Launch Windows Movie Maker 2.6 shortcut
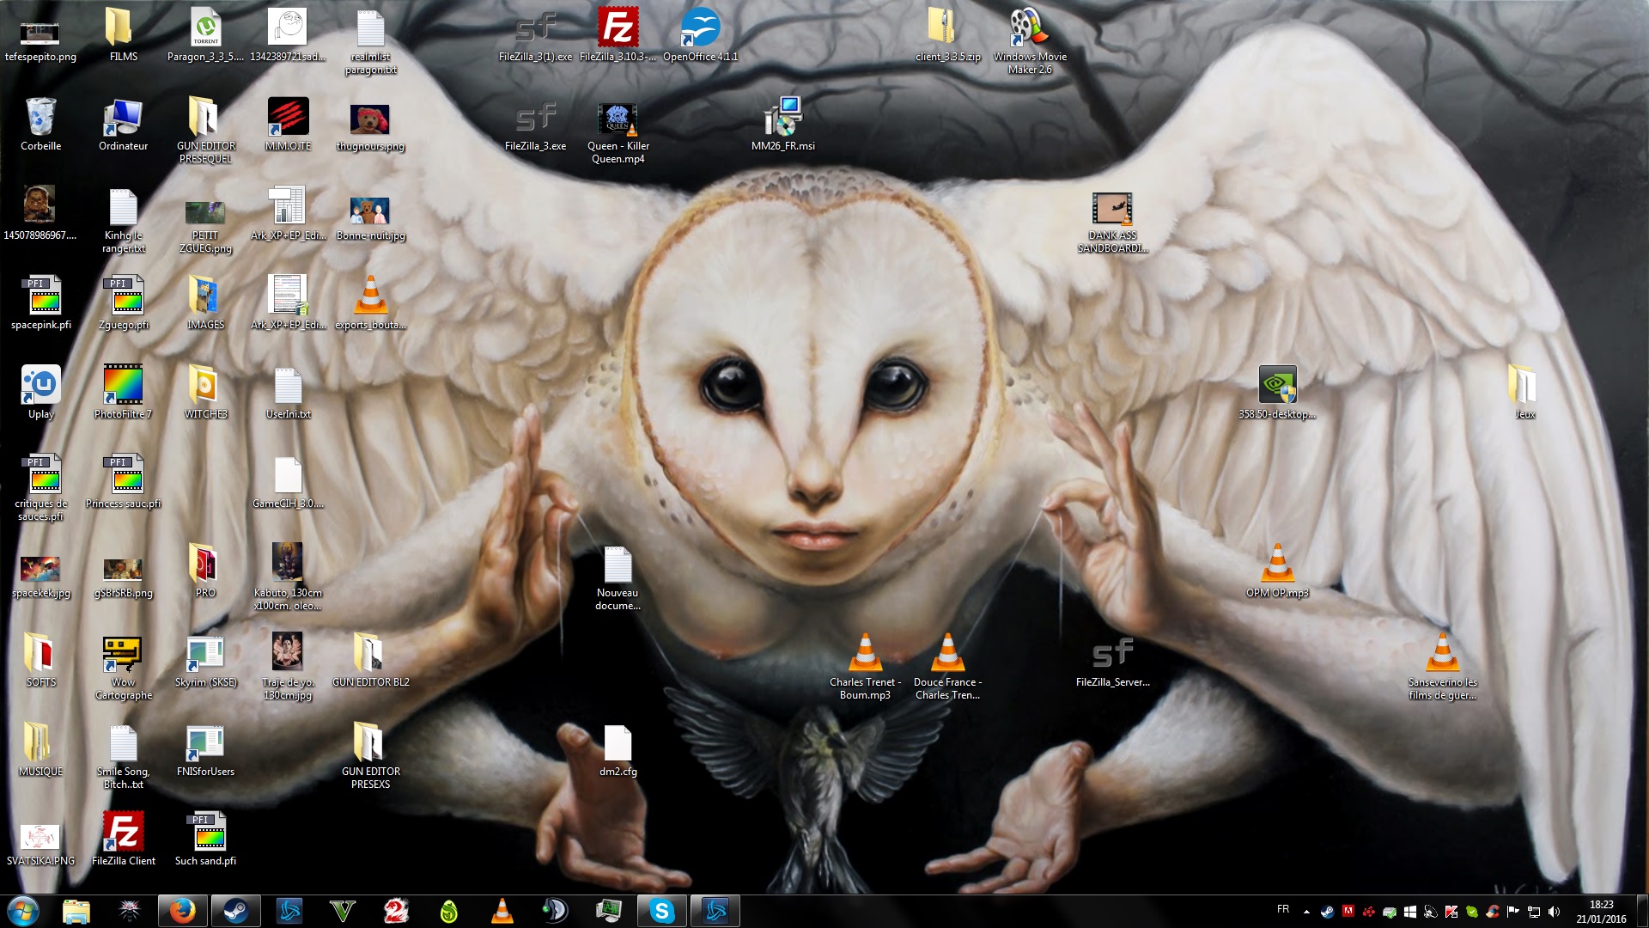The image size is (1649, 928). pos(1030,41)
